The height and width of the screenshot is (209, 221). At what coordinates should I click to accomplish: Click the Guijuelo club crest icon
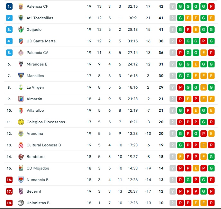[x=21, y=30]
